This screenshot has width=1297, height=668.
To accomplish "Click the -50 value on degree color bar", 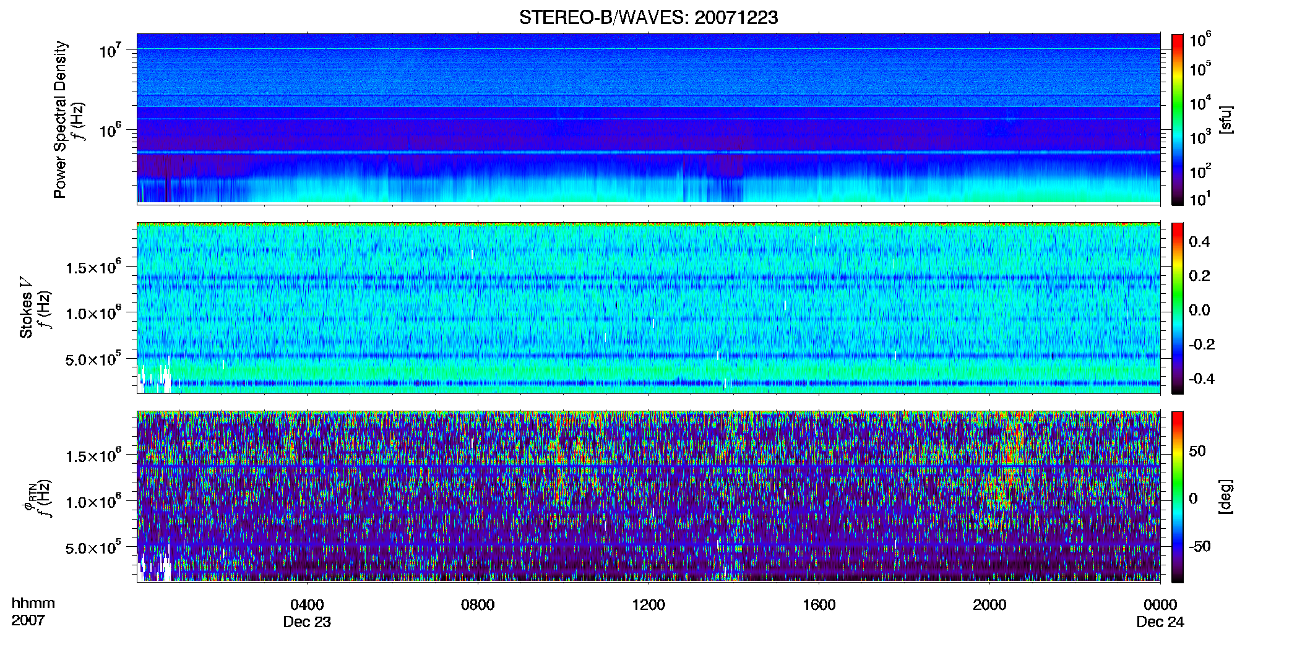I will tap(1200, 547).
